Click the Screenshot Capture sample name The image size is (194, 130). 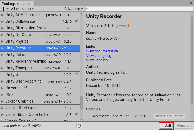click(110, 116)
